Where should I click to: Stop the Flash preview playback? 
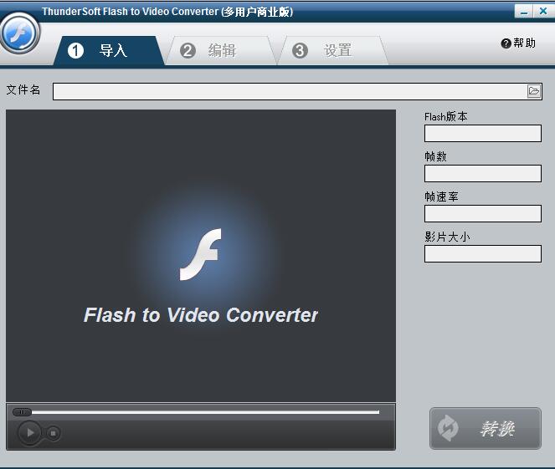coord(53,433)
